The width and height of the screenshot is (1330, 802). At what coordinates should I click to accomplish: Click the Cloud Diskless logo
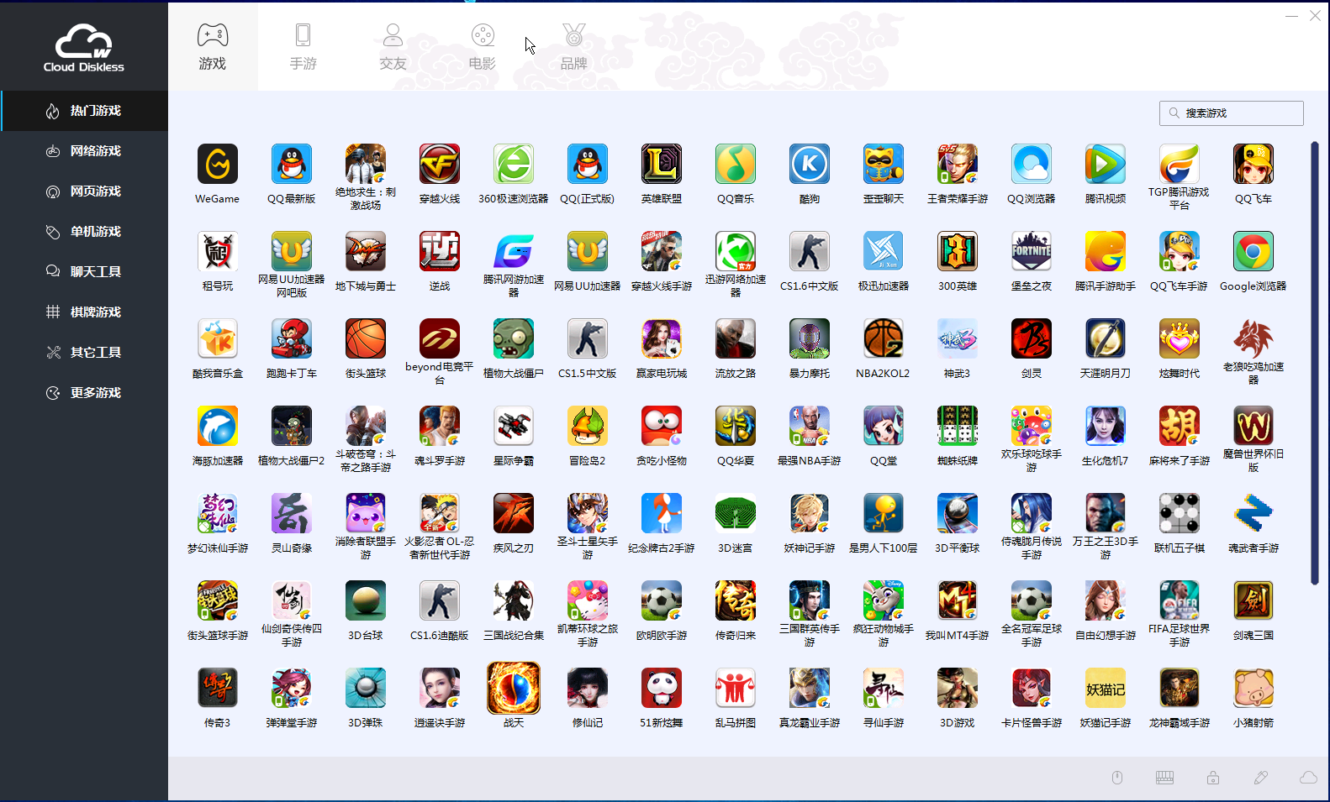(x=84, y=48)
